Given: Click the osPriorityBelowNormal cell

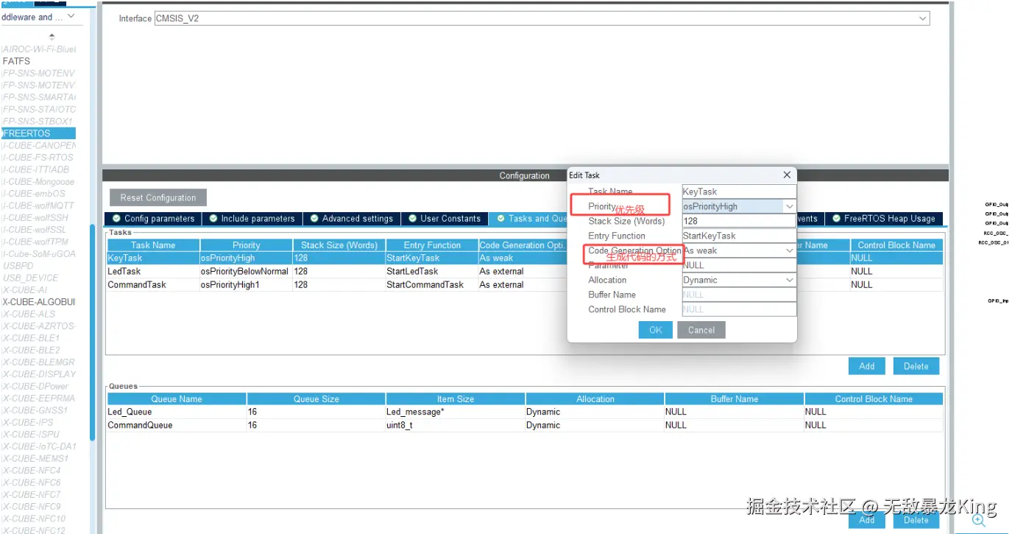Looking at the screenshot, I should pyautogui.click(x=246, y=271).
